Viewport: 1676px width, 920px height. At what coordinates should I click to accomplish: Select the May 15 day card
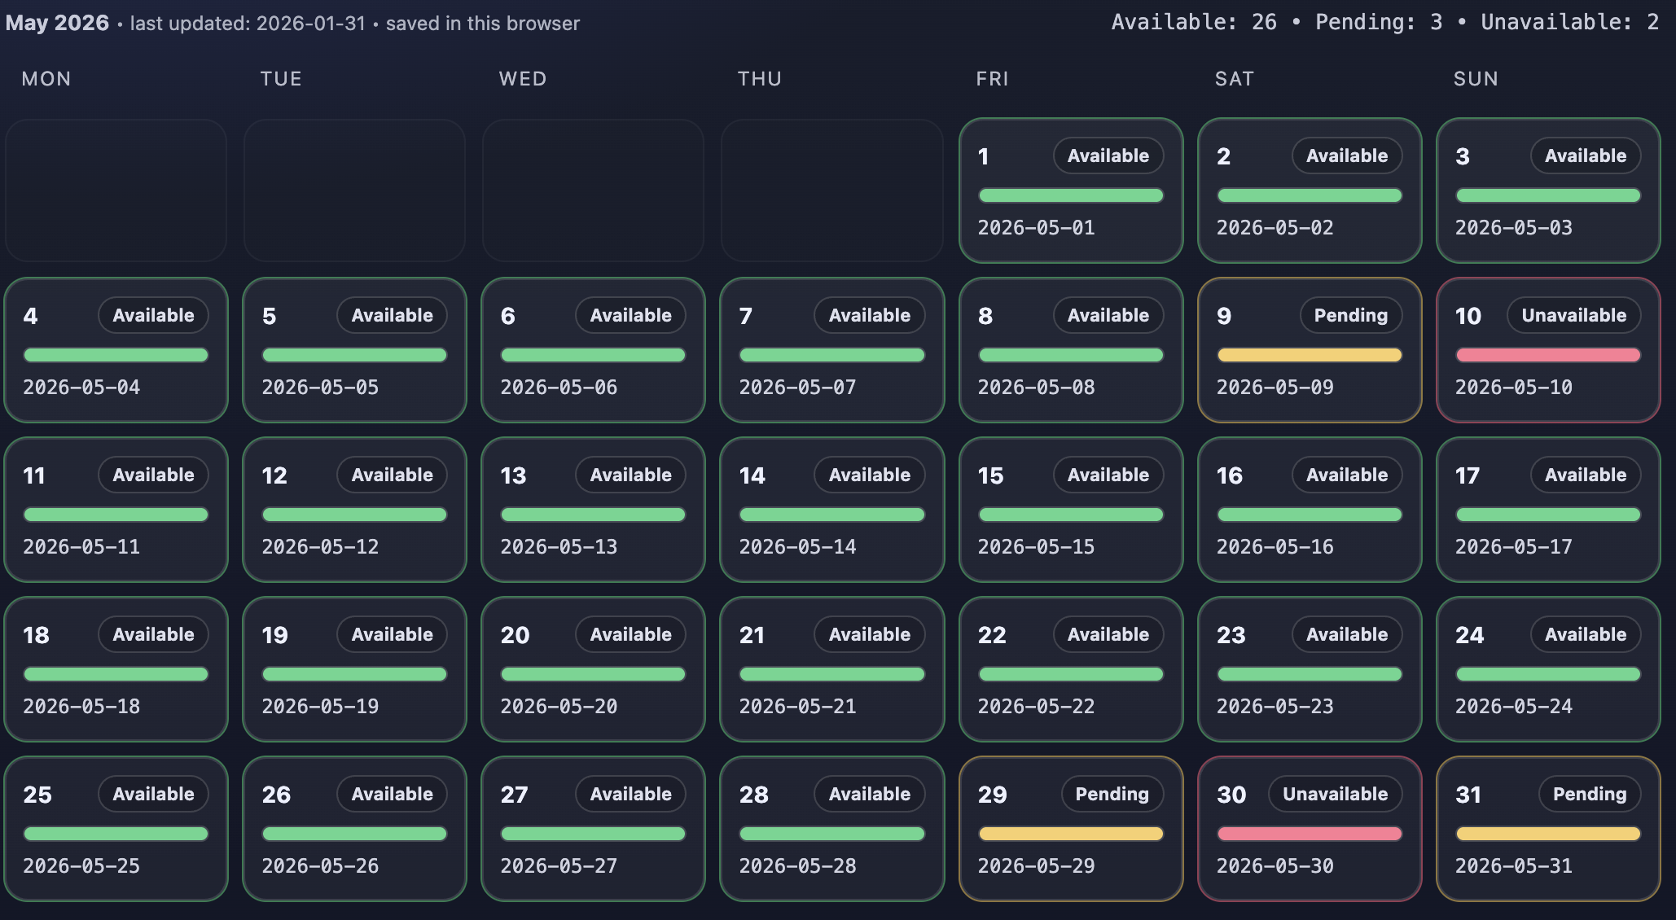pos(1070,510)
